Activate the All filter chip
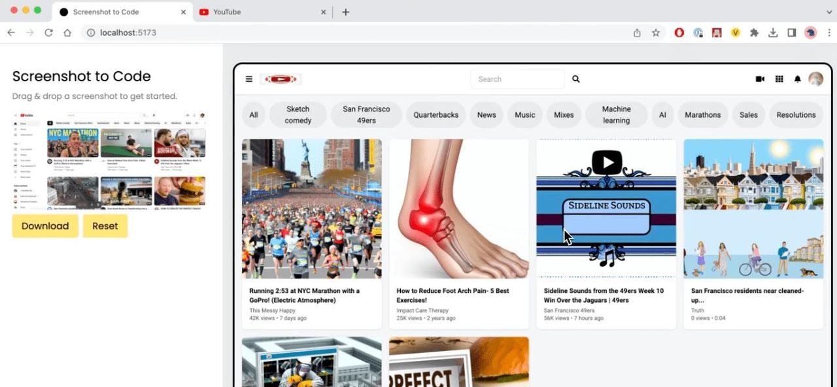 254,114
